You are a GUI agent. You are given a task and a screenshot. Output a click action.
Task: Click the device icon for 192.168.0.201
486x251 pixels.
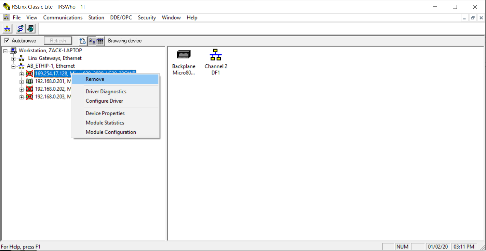click(x=30, y=81)
